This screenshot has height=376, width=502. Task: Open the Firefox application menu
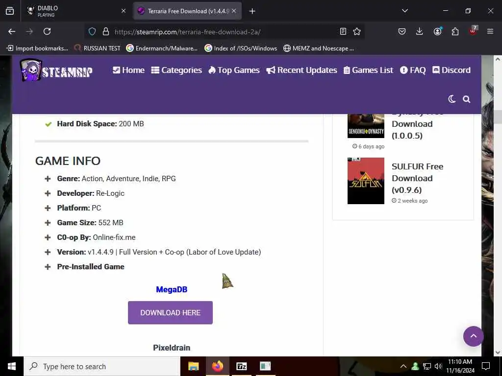pos(490,31)
